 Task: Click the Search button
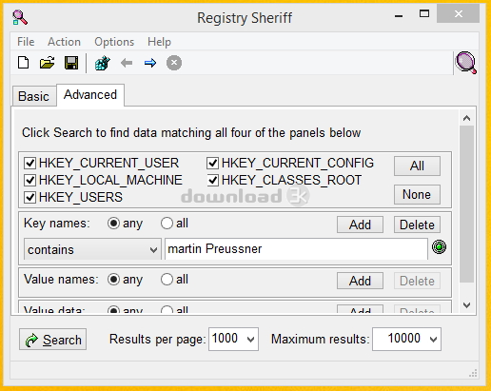click(x=52, y=340)
